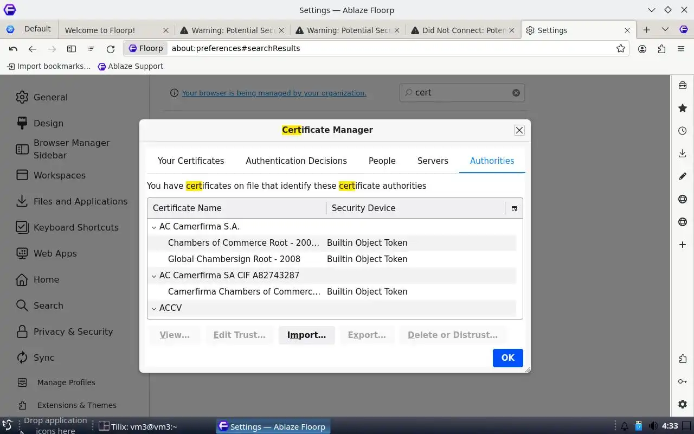Open history clock panel in right sidebar

[x=683, y=131]
